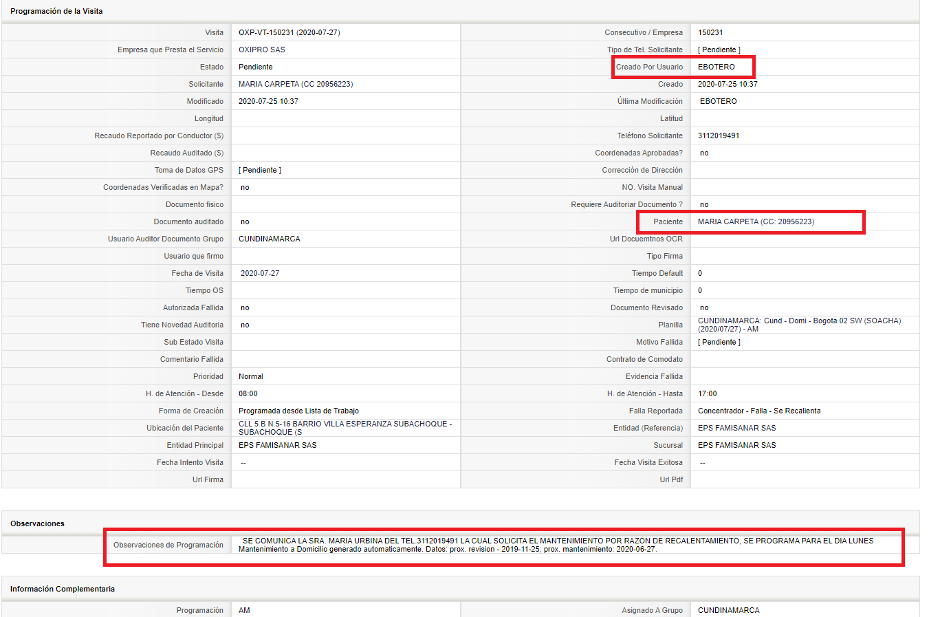The height and width of the screenshot is (617, 929).
Task: Click the Última Modificación value EBOTERO
Action: point(719,101)
